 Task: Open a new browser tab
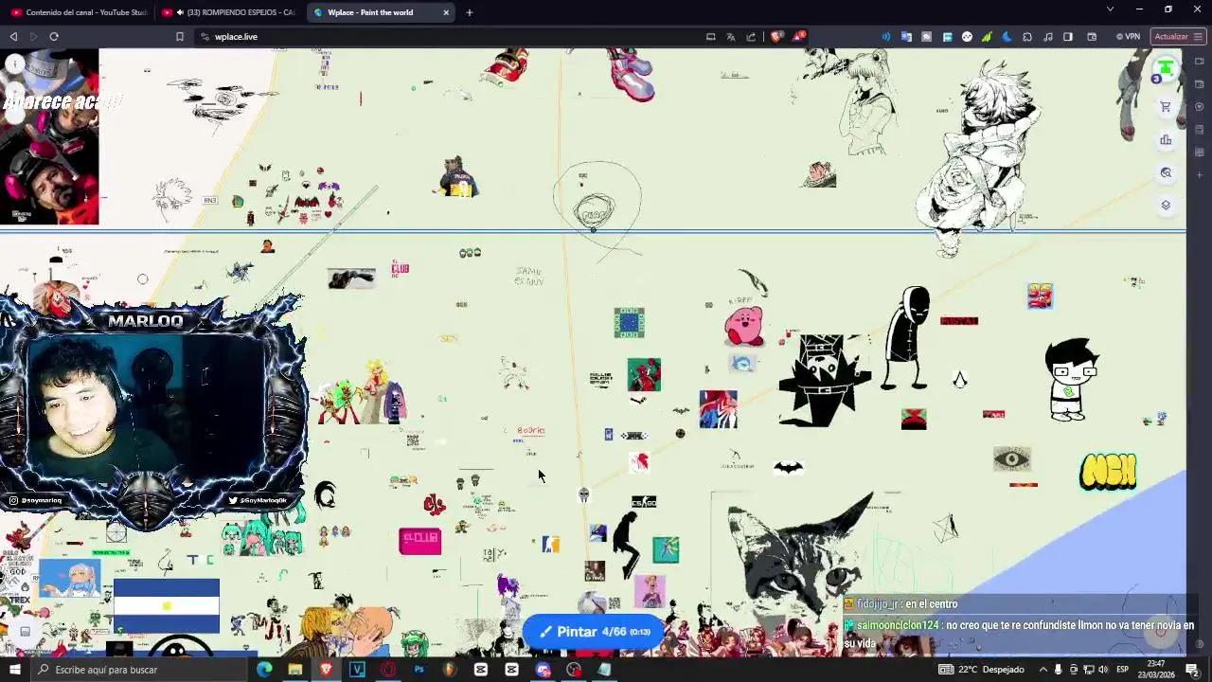(469, 12)
